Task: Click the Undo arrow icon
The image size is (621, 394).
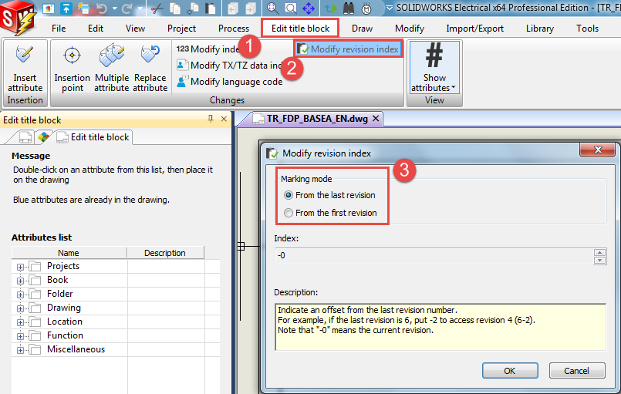Action: click(x=102, y=8)
